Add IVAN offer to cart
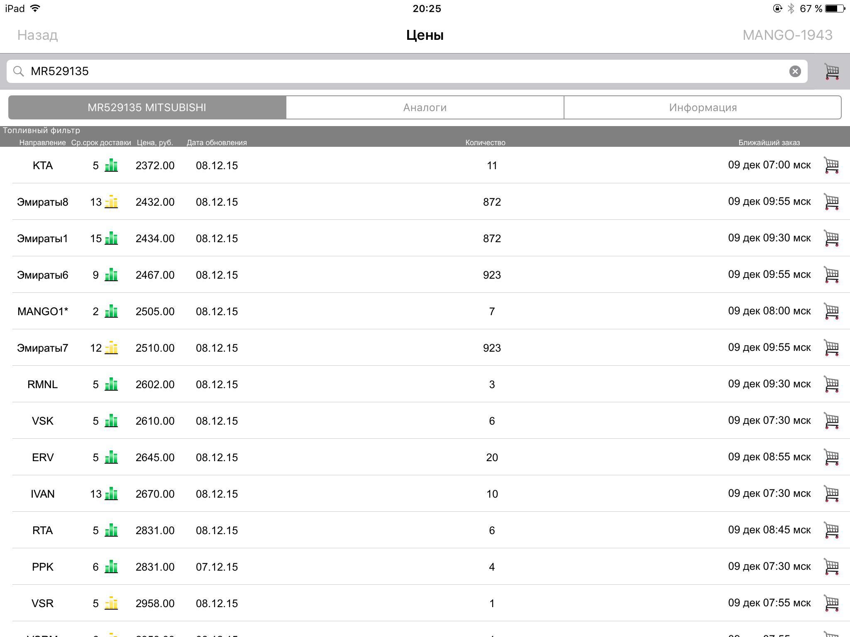 pyautogui.click(x=831, y=494)
